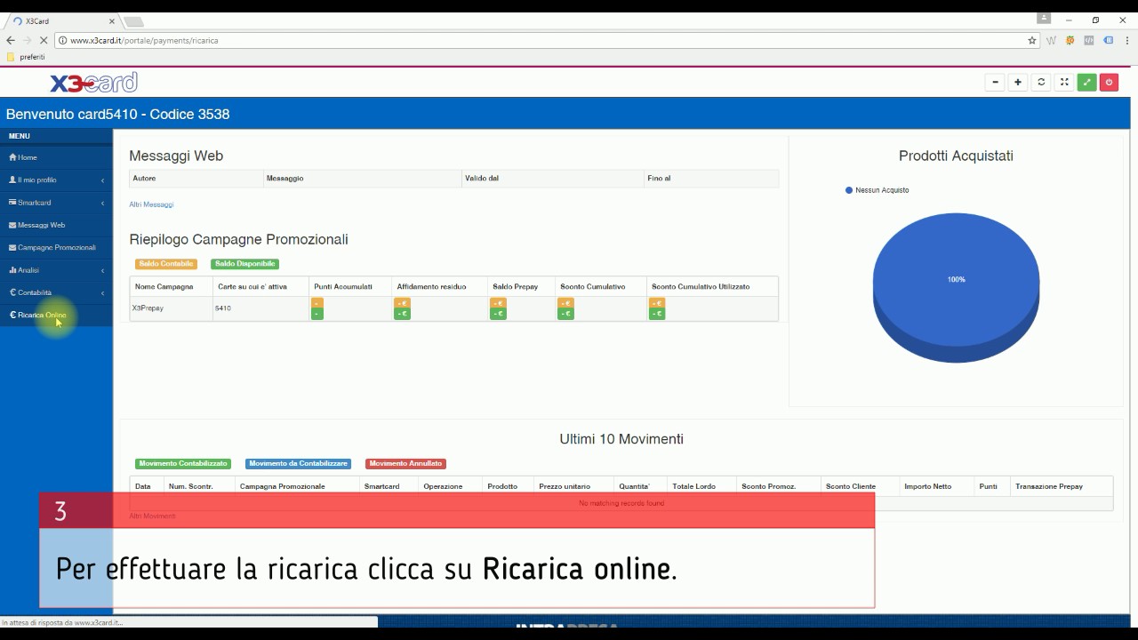The width and height of the screenshot is (1138, 640).
Task: Click the plus button in portal toolbar
Action: coord(1018,83)
